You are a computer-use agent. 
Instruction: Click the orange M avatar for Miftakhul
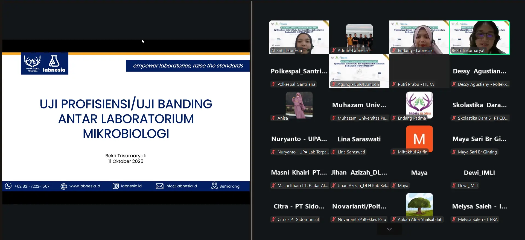(x=419, y=138)
